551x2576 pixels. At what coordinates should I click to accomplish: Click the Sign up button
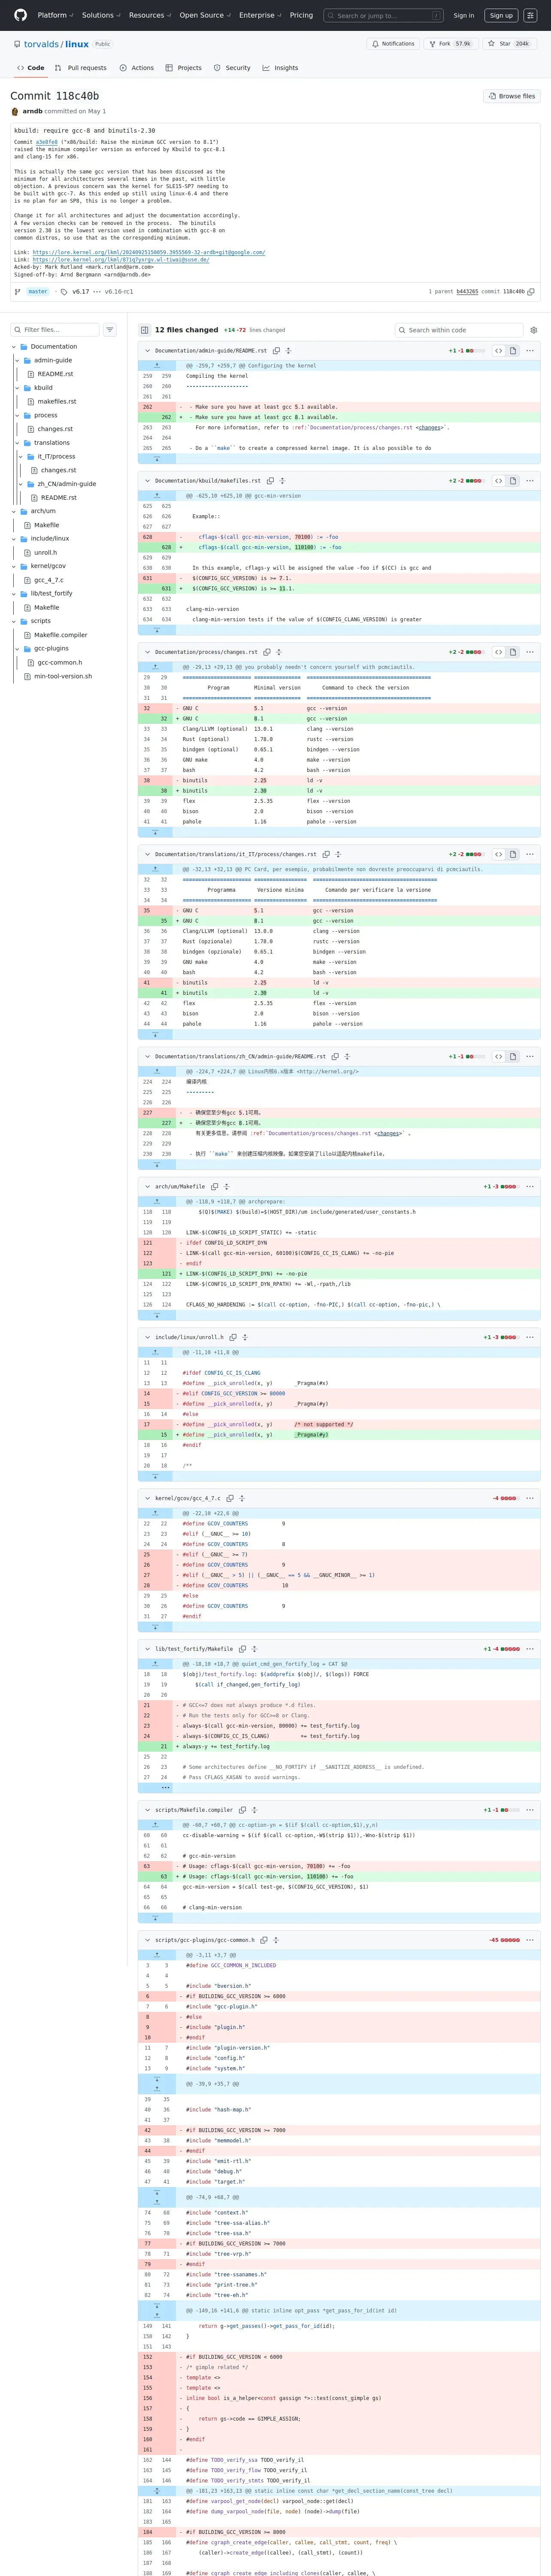(x=501, y=15)
